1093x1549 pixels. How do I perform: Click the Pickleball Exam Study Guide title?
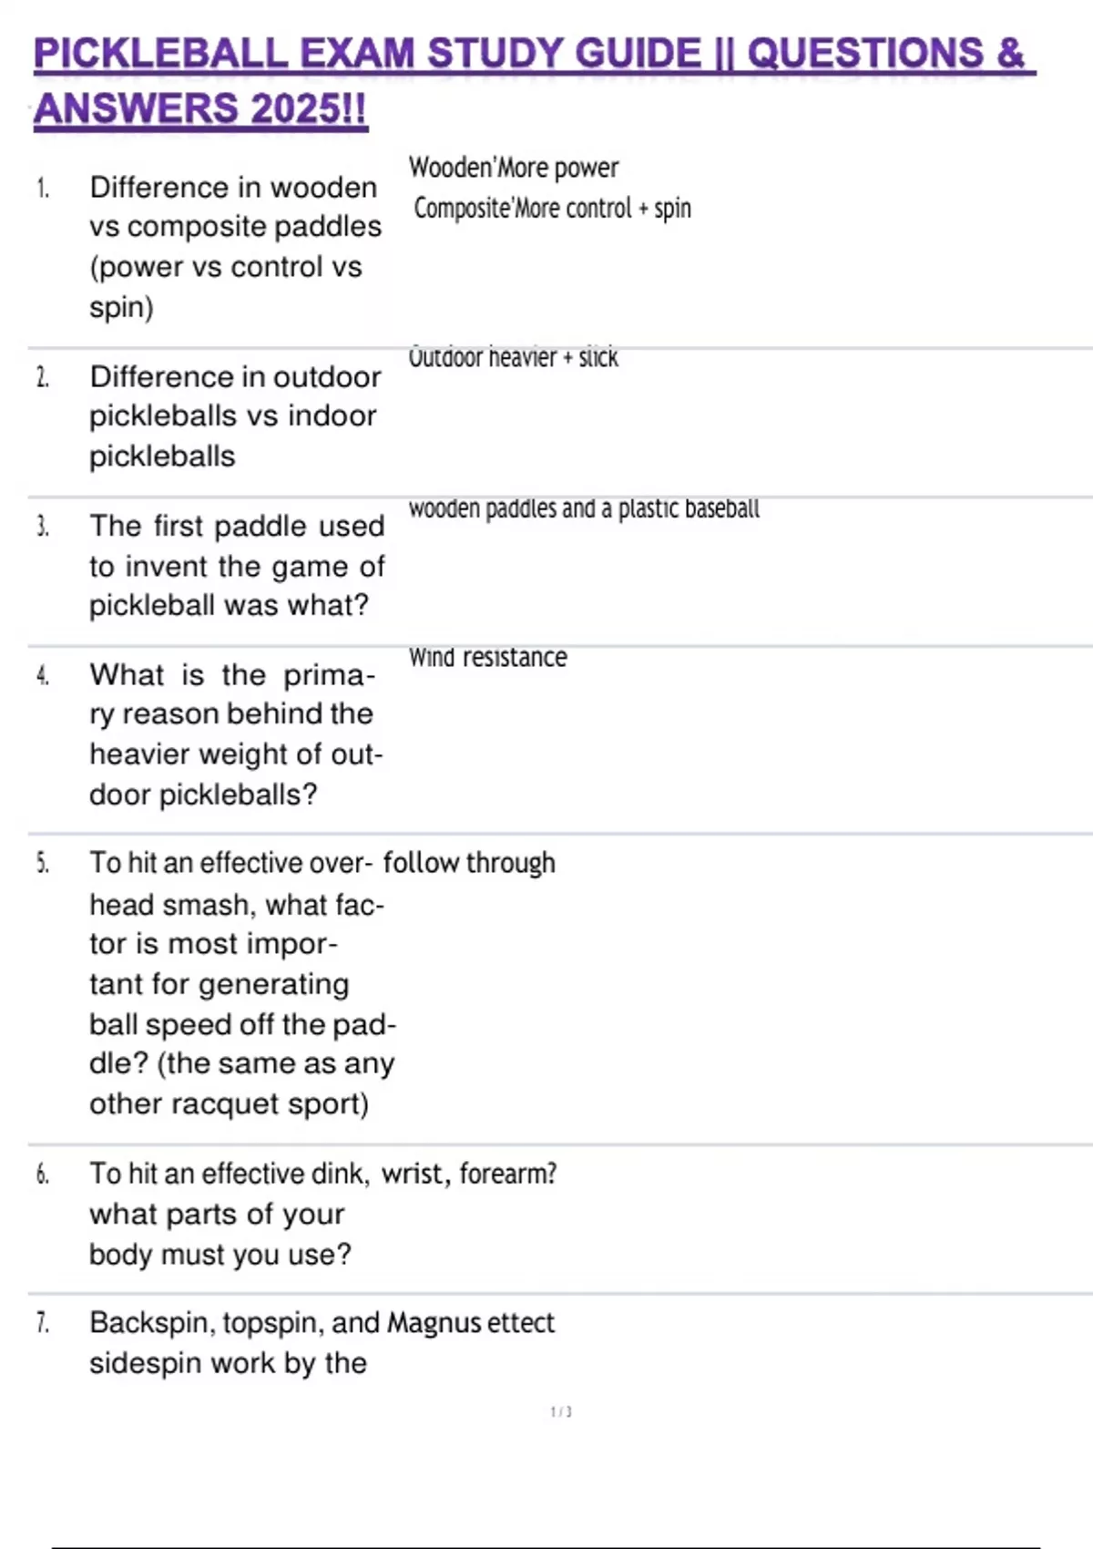click(533, 80)
